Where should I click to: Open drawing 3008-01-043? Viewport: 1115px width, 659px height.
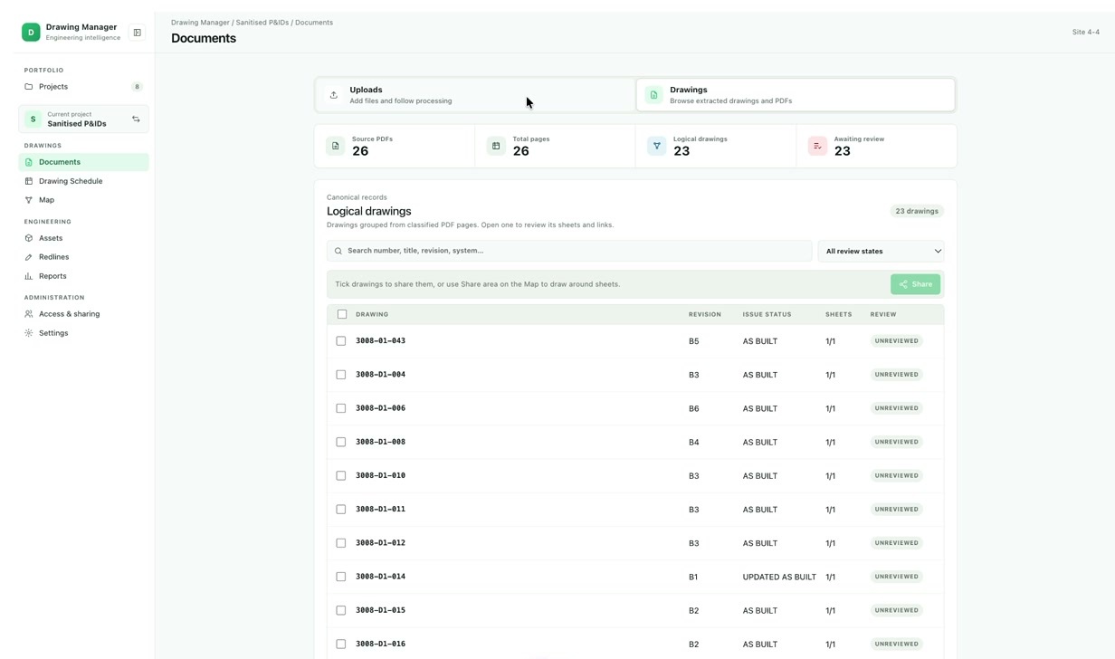380,341
